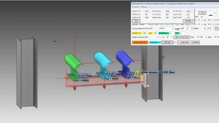This screenshot has width=219, height=123.
Task: Click the Fv=Fz1 input field
Action: pos(148,11)
